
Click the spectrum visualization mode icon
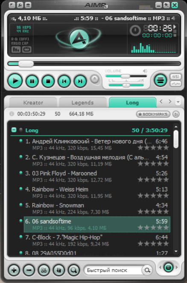coord(16,49)
